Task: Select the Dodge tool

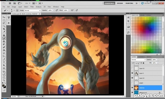Action: pyautogui.click(x=4, y=56)
